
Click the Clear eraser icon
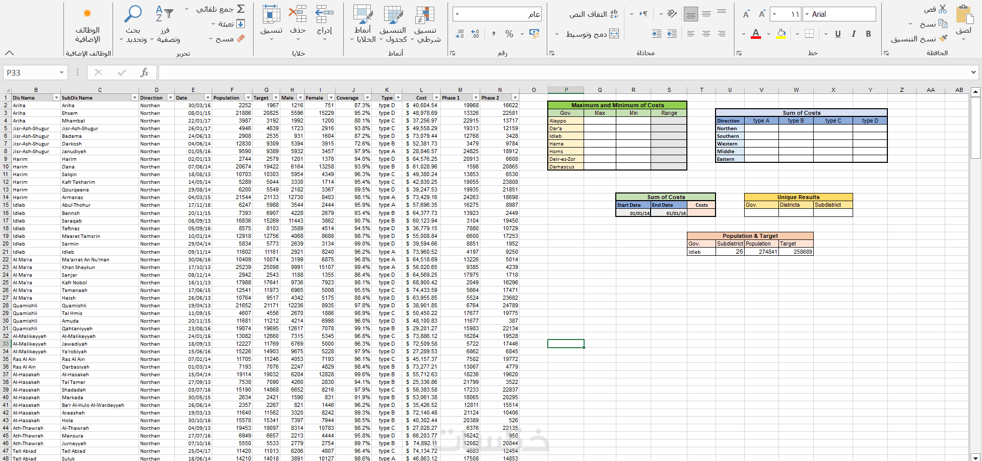[241, 39]
